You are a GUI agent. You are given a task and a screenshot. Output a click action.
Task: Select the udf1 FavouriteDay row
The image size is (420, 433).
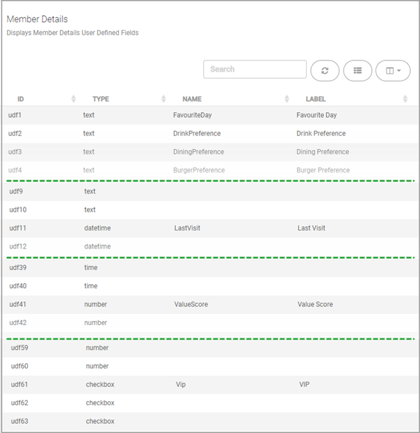click(209, 115)
